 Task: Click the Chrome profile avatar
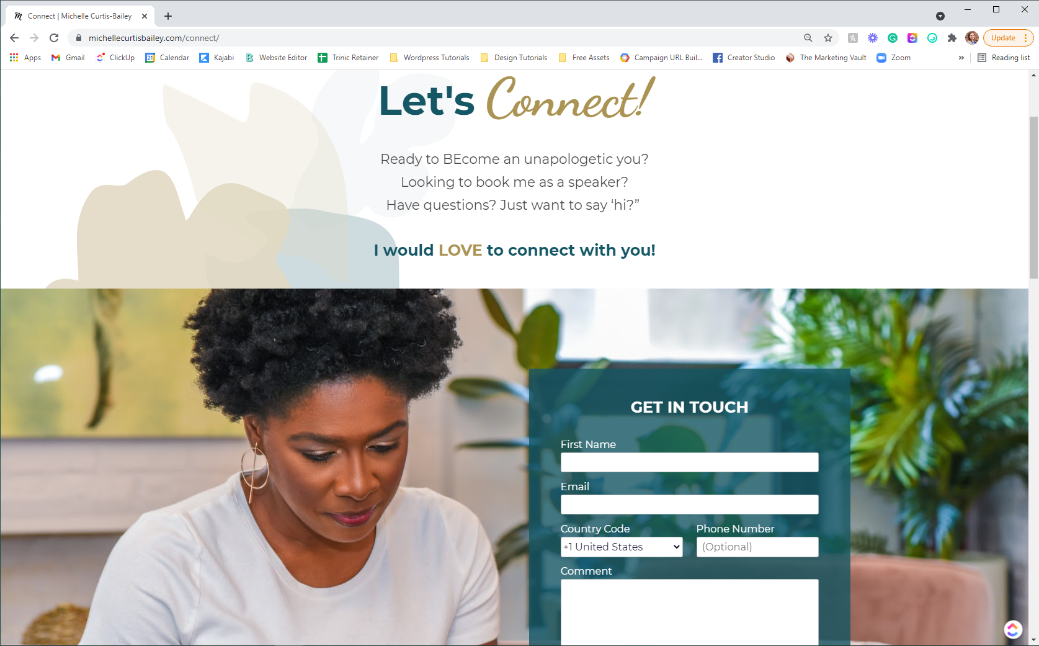[x=972, y=38]
